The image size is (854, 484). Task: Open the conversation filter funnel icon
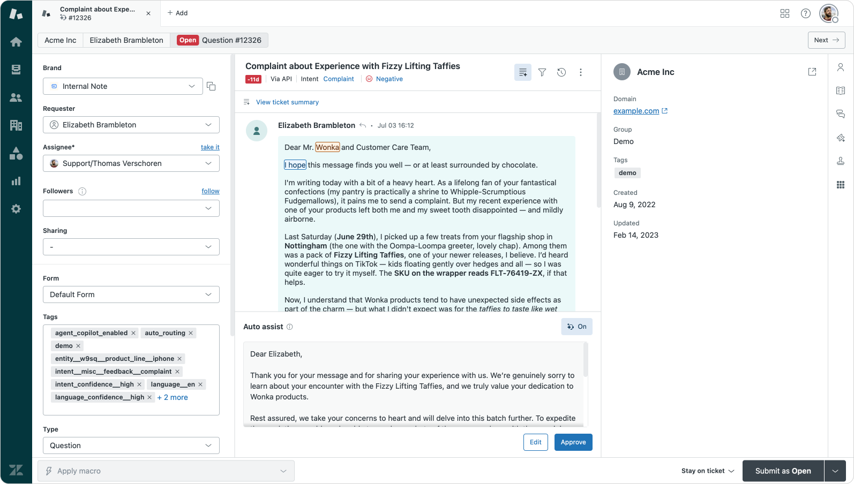coord(542,72)
